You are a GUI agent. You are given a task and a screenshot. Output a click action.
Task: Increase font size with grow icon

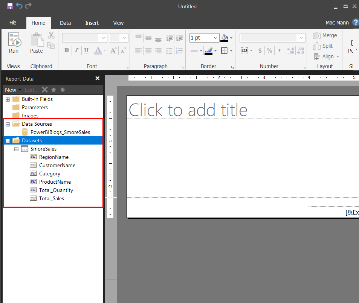tap(113, 50)
